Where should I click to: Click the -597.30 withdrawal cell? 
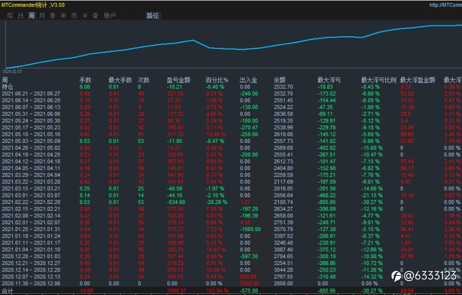[249, 256]
